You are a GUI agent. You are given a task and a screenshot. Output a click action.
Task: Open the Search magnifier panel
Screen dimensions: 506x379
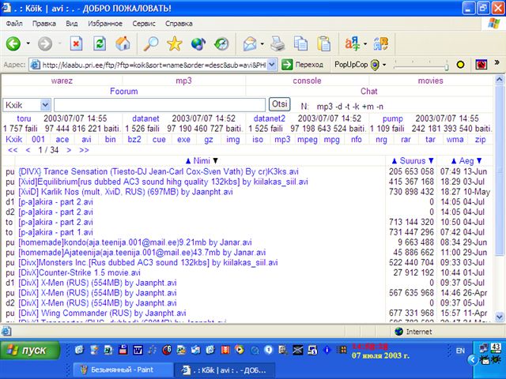click(x=150, y=43)
